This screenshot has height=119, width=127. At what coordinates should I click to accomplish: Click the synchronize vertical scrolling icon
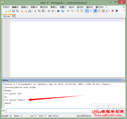77,11
